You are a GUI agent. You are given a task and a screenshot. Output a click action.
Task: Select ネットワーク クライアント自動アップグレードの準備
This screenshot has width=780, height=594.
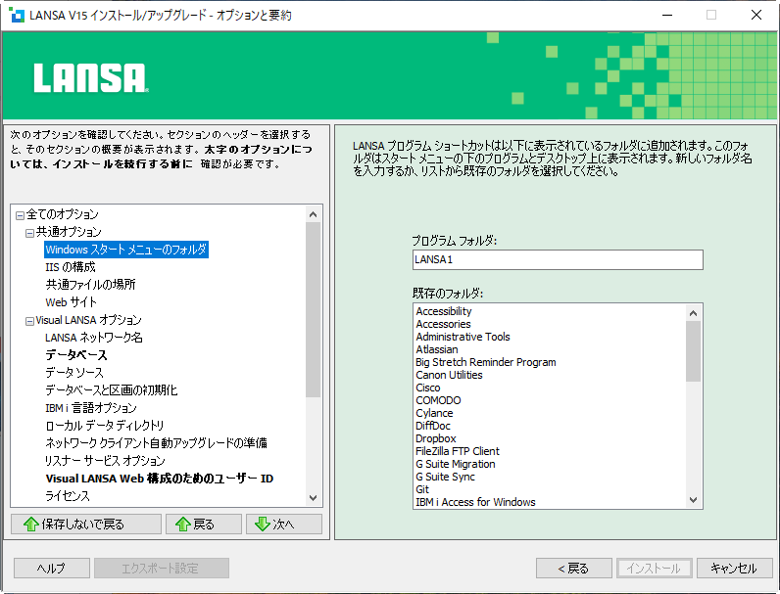point(156,443)
